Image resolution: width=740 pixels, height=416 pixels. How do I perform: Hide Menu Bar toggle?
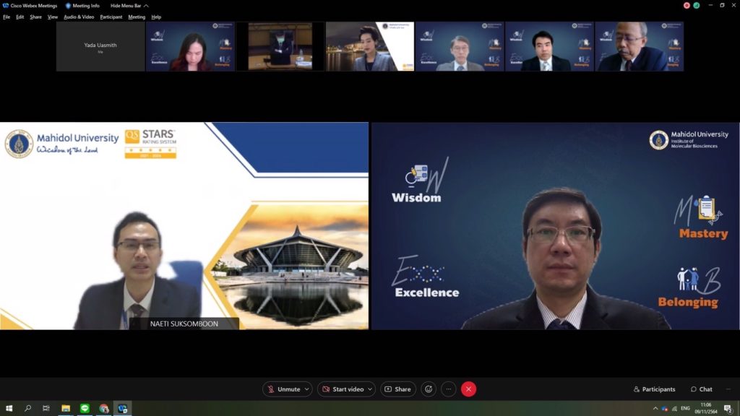[x=129, y=6]
